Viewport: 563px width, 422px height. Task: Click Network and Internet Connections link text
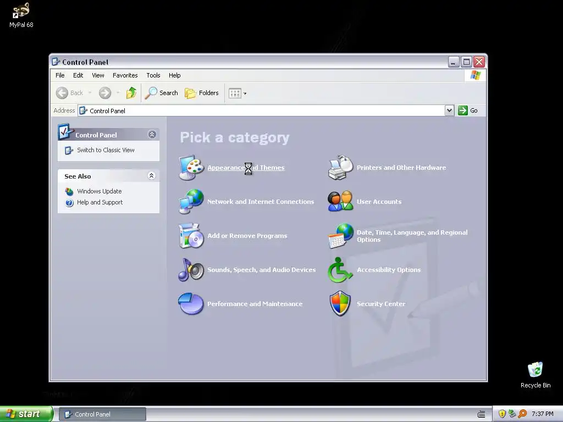[261, 202]
